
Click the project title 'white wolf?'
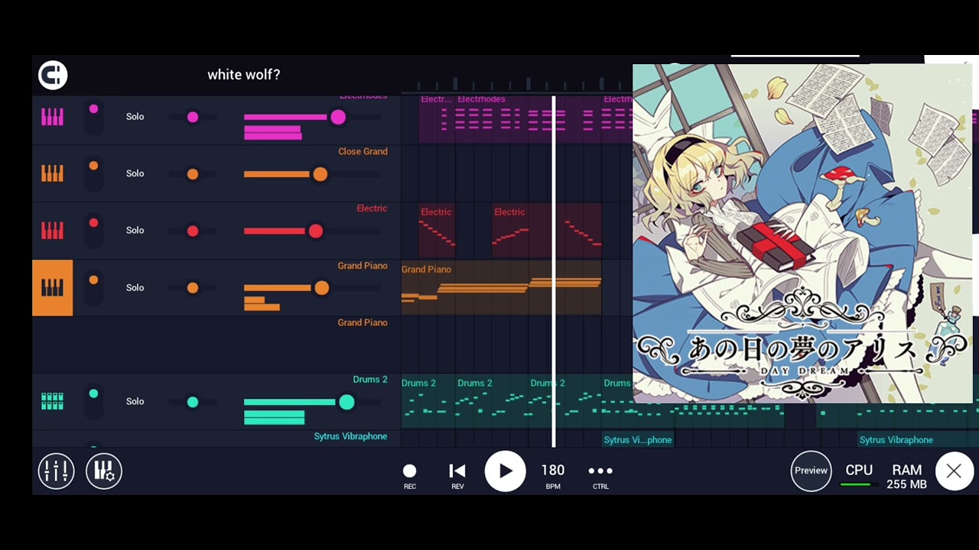point(243,75)
